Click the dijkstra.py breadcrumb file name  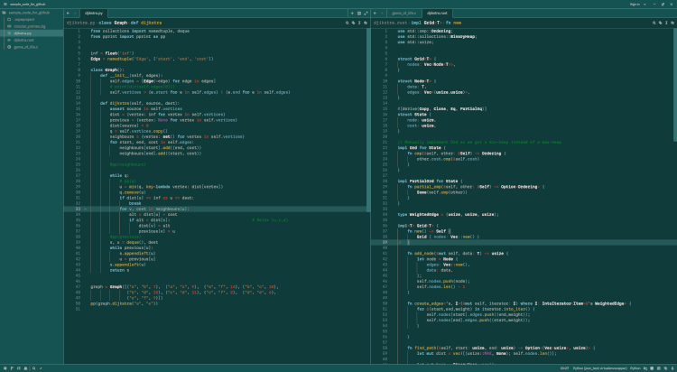point(80,23)
